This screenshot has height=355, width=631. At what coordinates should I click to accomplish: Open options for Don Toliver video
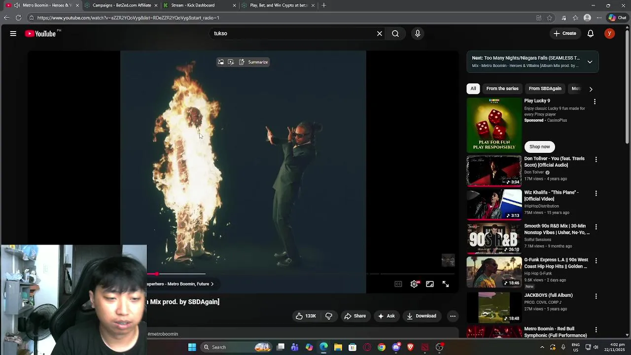pos(596,160)
